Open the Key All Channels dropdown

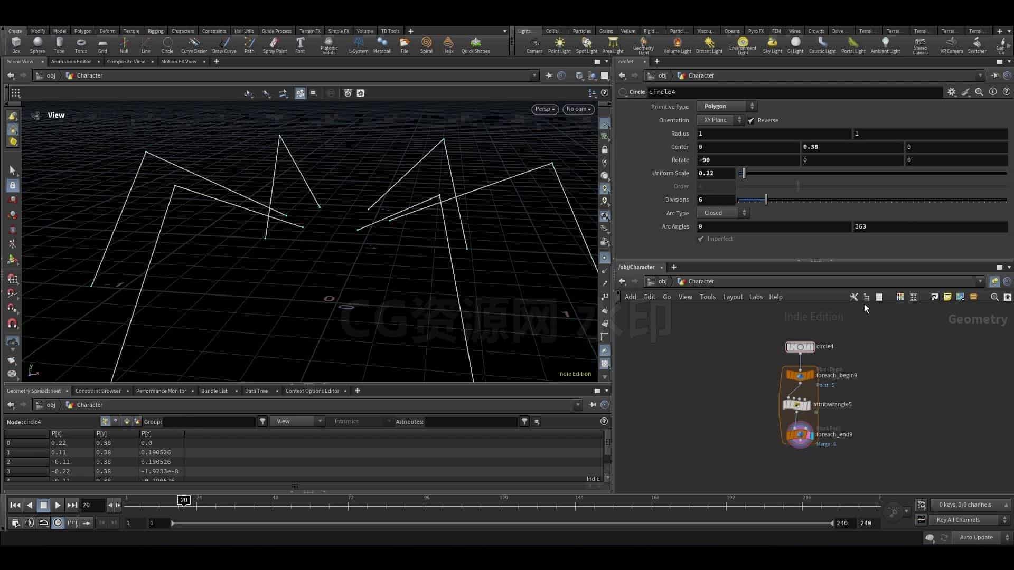click(x=970, y=520)
